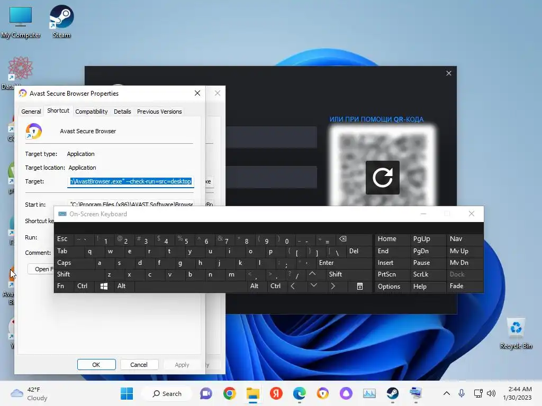Show hidden system tray icons
This screenshot has width=542, height=406.
click(x=447, y=393)
